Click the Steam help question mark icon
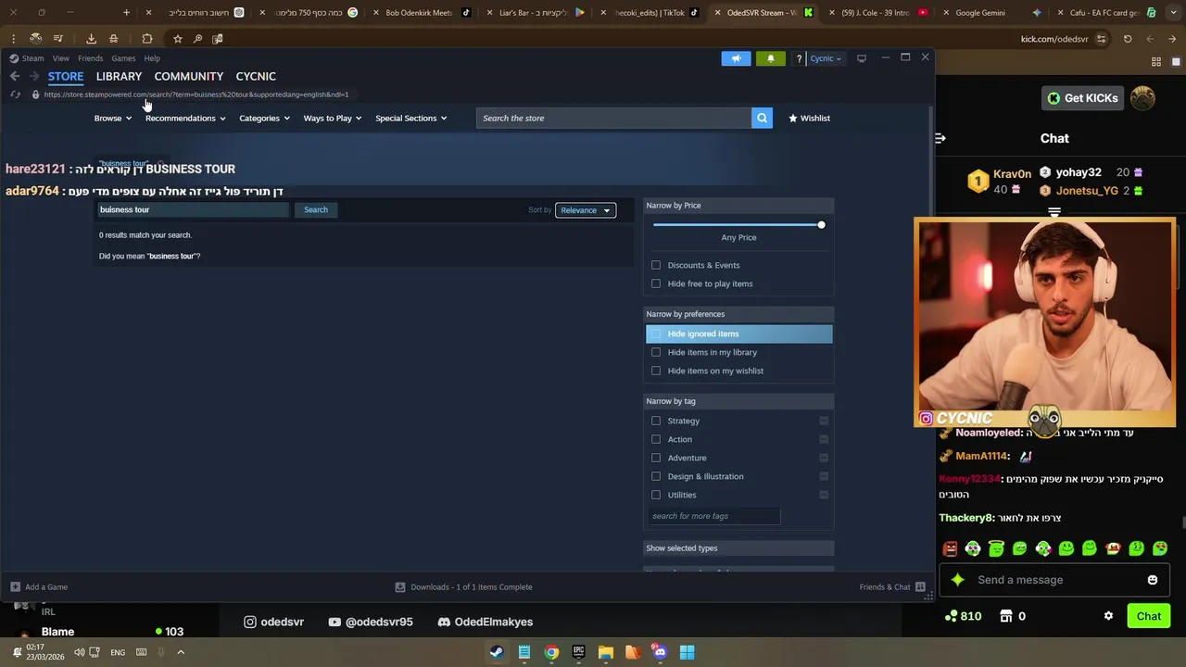Image resolution: width=1186 pixels, height=667 pixels. [799, 58]
